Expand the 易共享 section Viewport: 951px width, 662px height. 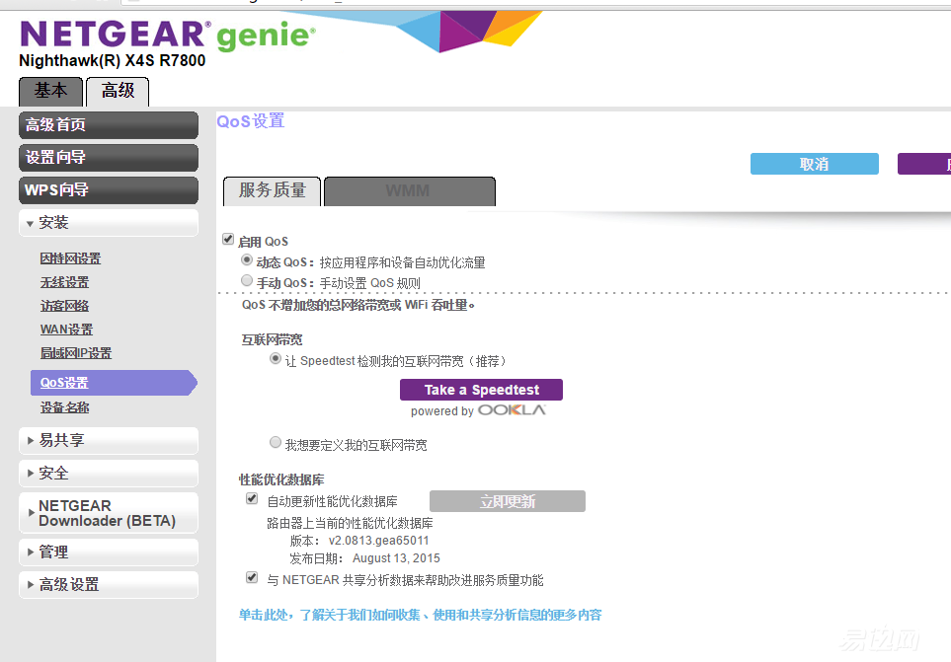(x=109, y=440)
